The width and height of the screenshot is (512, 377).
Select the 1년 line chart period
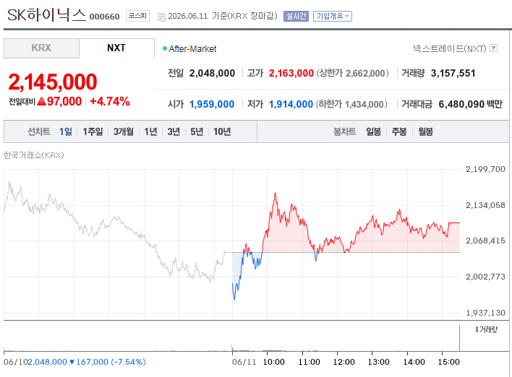151,131
